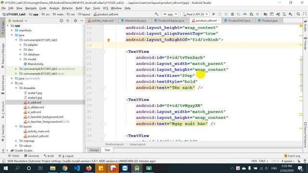This screenshot has height=173, width=308.
Task: Expand the adapter package
Action: tap(20, 45)
